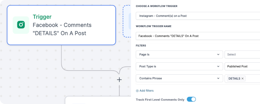Remove the DETAILS phrase tag
This screenshot has height=104, width=260.
pos(242,79)
